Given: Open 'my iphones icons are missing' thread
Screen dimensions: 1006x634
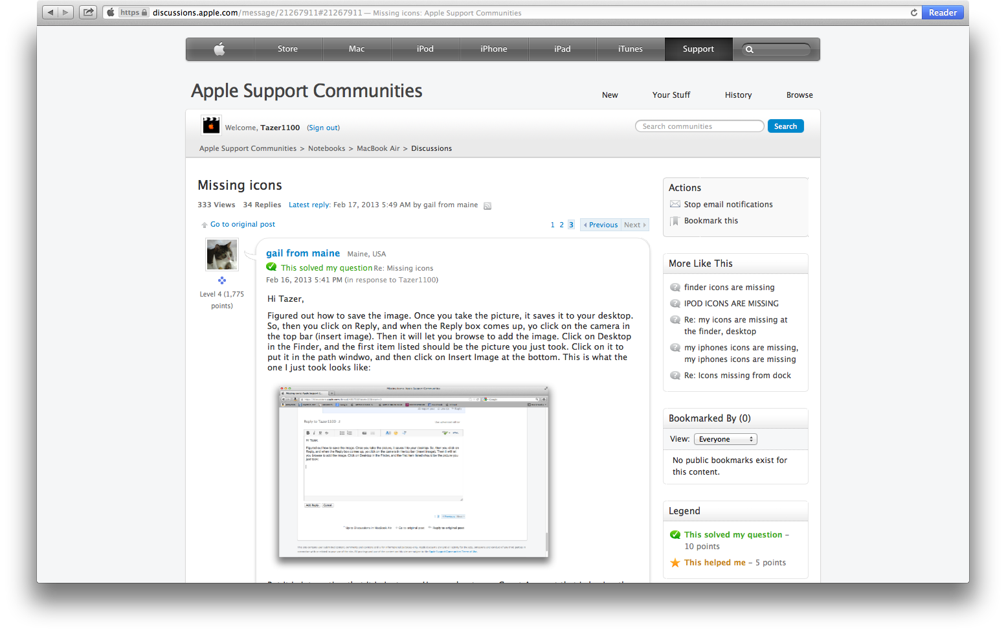Looking at the screenshot, I should tap(741, 354).
